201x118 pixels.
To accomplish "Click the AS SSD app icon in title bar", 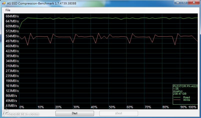I will point(4,3).
